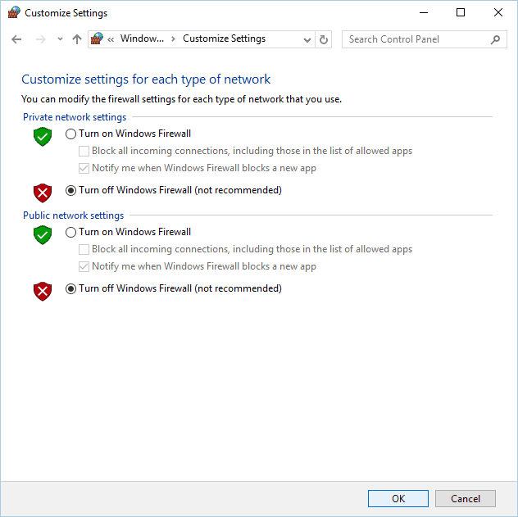Click red shield under Public network settings
The width and height of the screenshot is (518, 517).
tap(43, 291)
